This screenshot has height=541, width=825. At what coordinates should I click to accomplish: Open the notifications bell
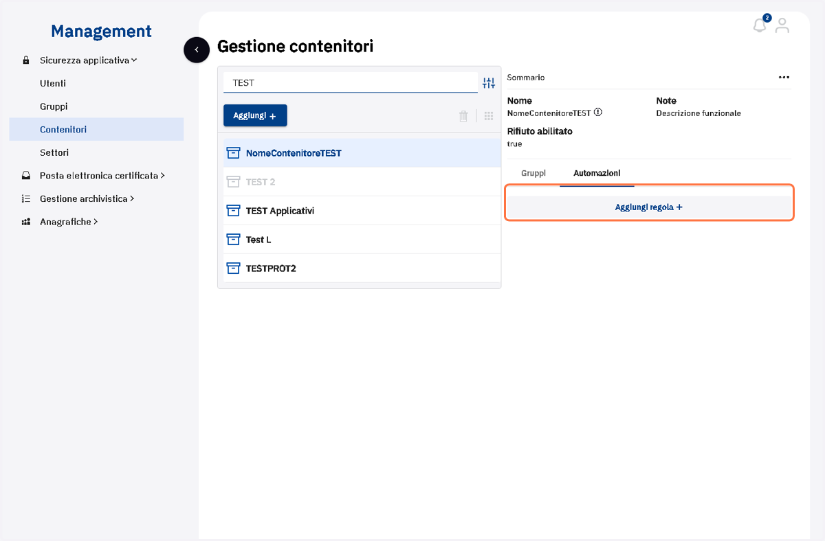coord(760,25)
